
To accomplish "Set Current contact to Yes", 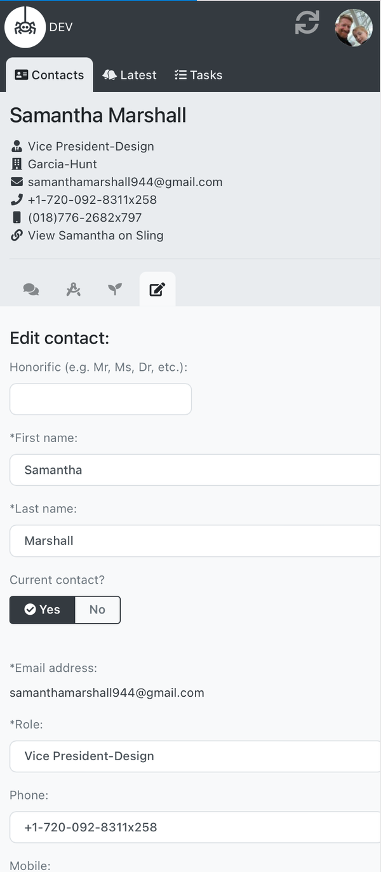I will click(x=43, y=610).
